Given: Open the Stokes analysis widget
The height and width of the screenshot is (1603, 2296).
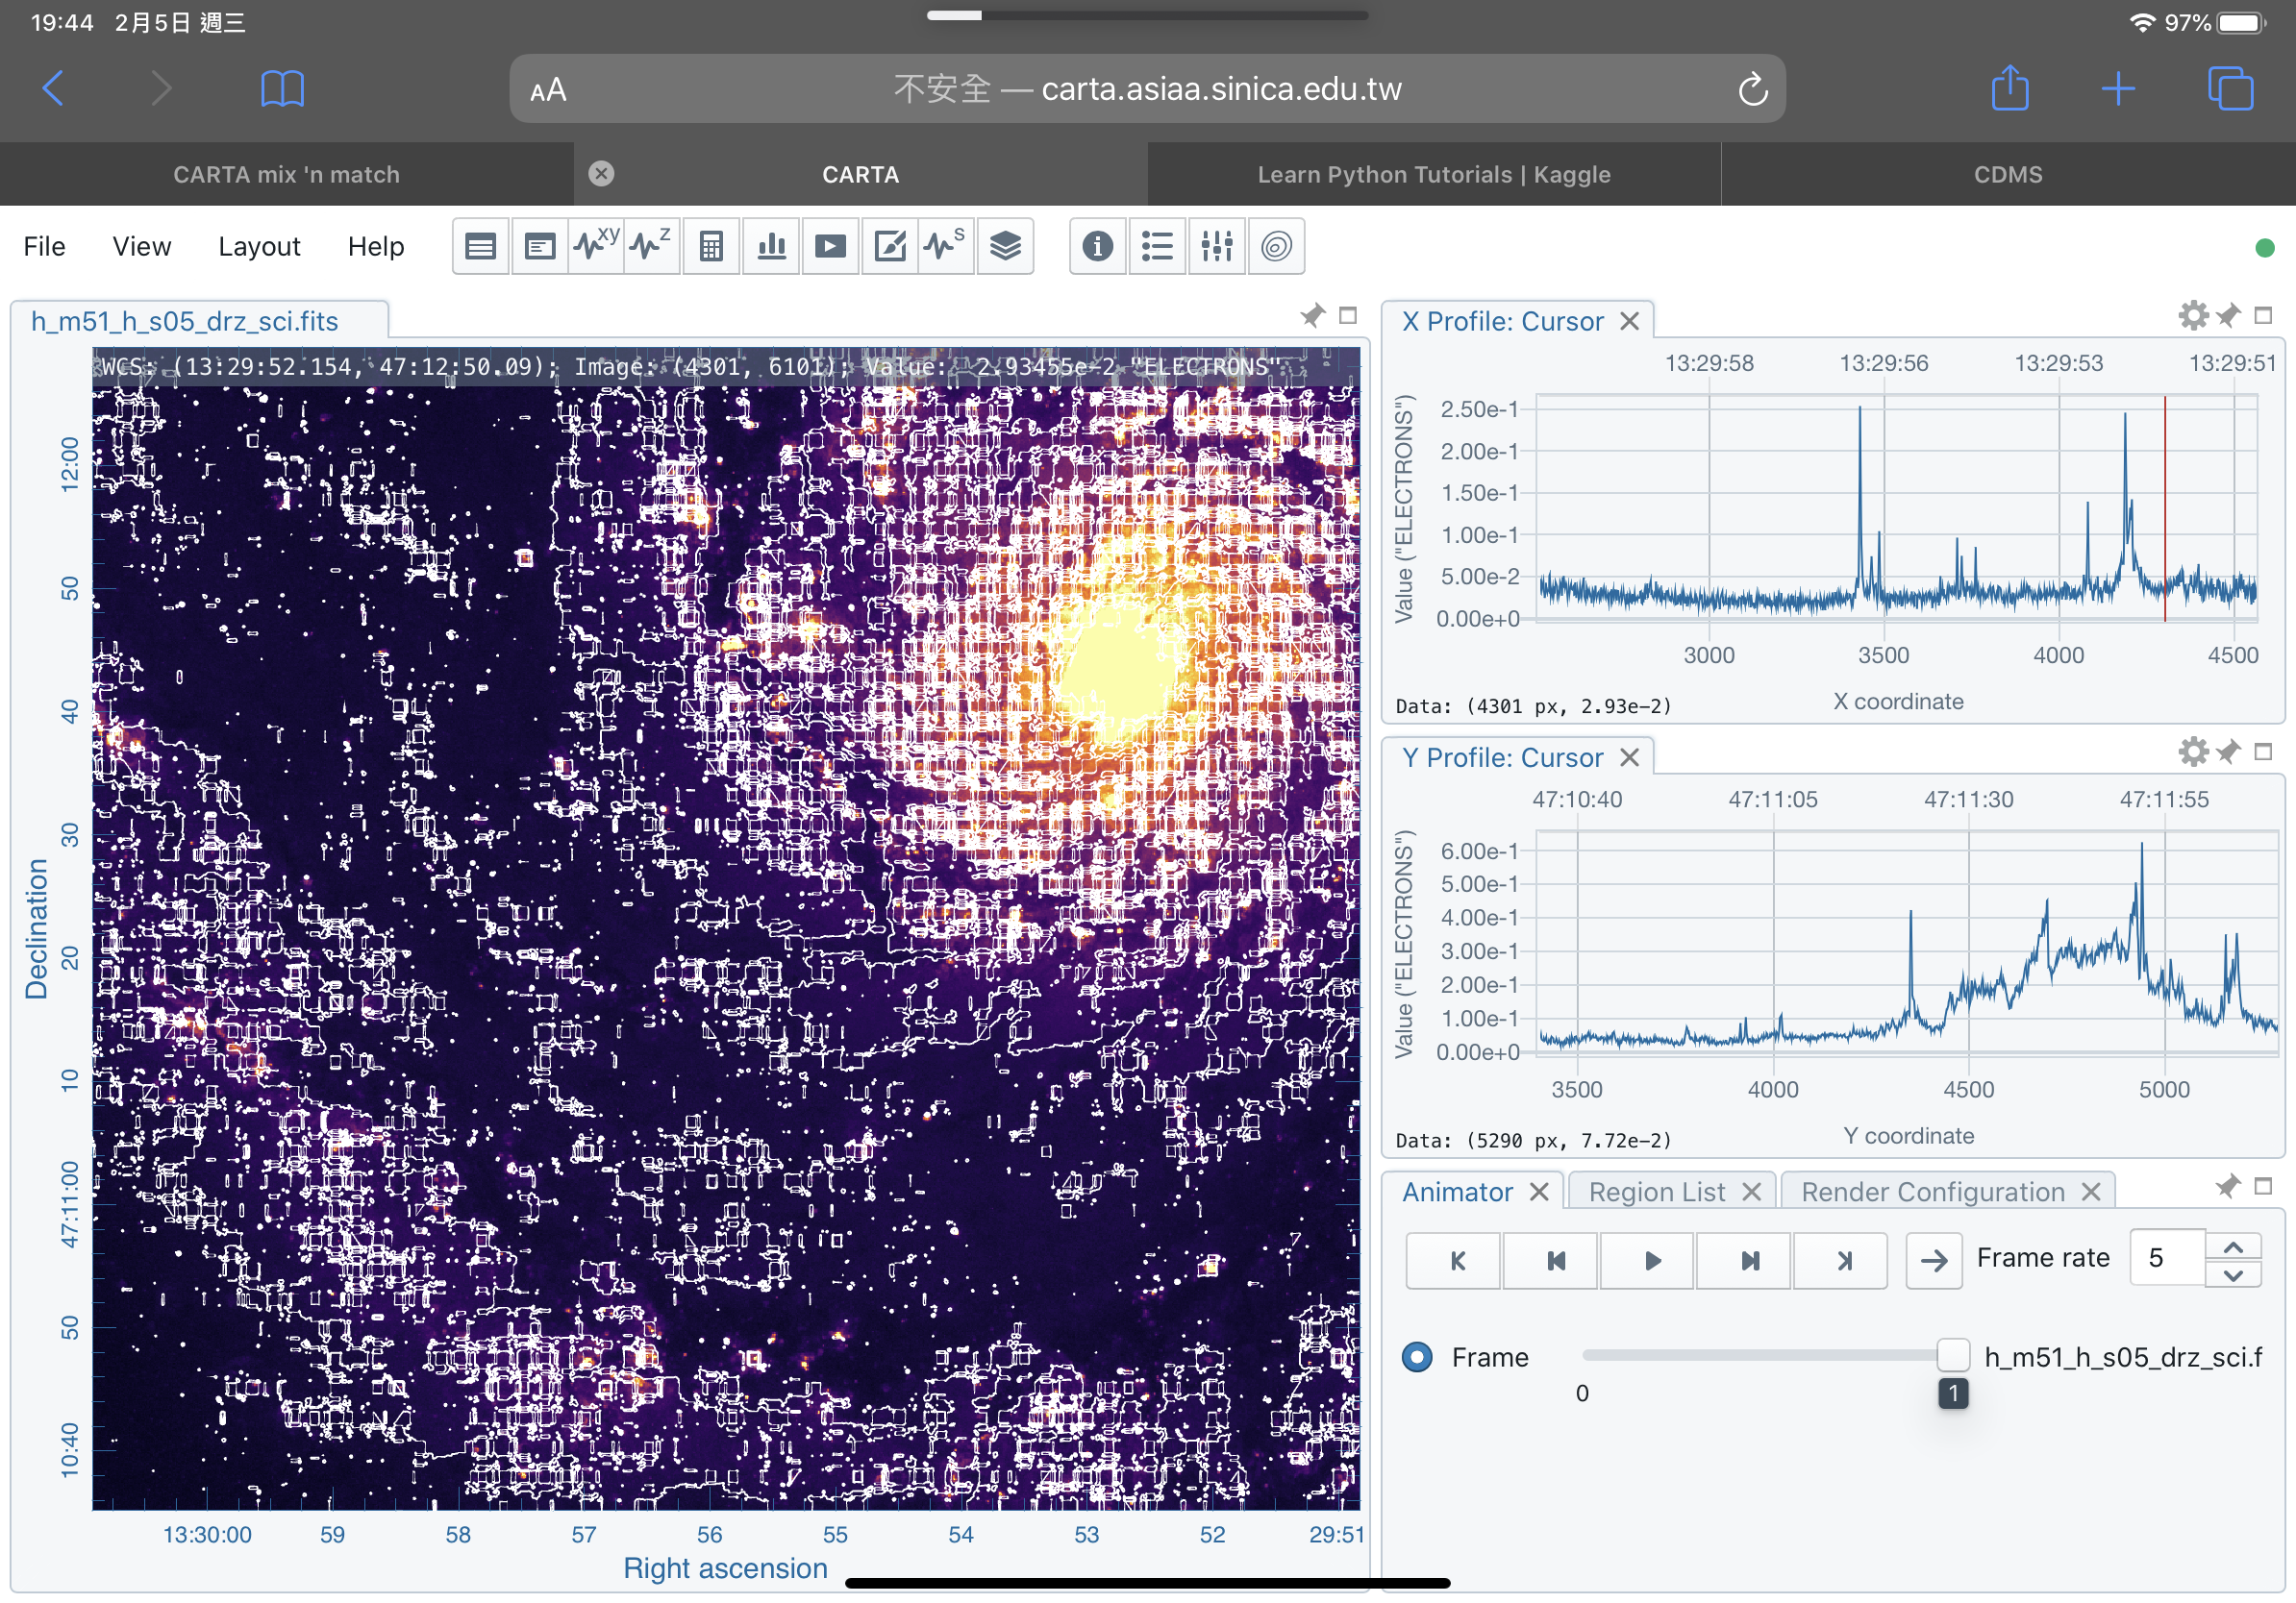Looking at the screenshot, I should click(945, 246).
